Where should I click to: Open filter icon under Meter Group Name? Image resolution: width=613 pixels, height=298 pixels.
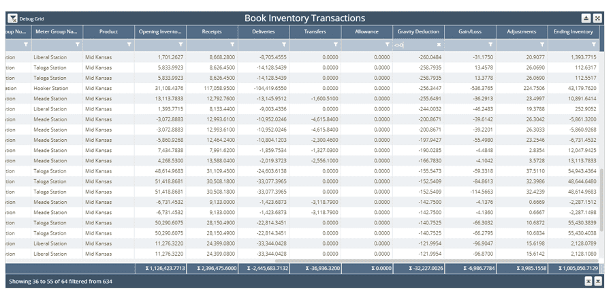(78, 44)
